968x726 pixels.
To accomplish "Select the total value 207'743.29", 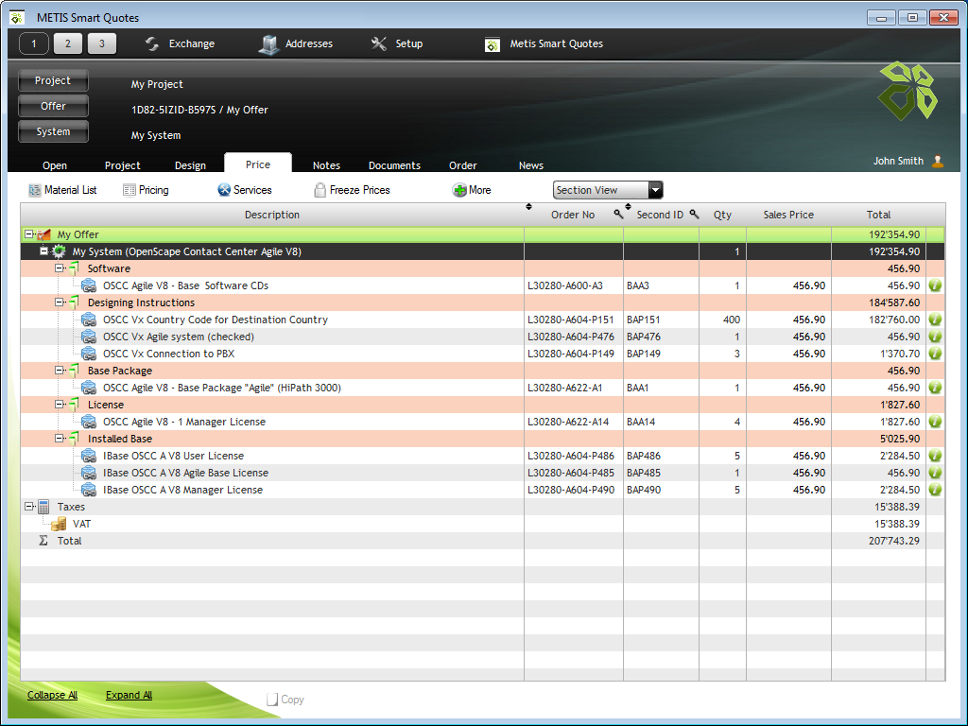I will pos(894,541).
